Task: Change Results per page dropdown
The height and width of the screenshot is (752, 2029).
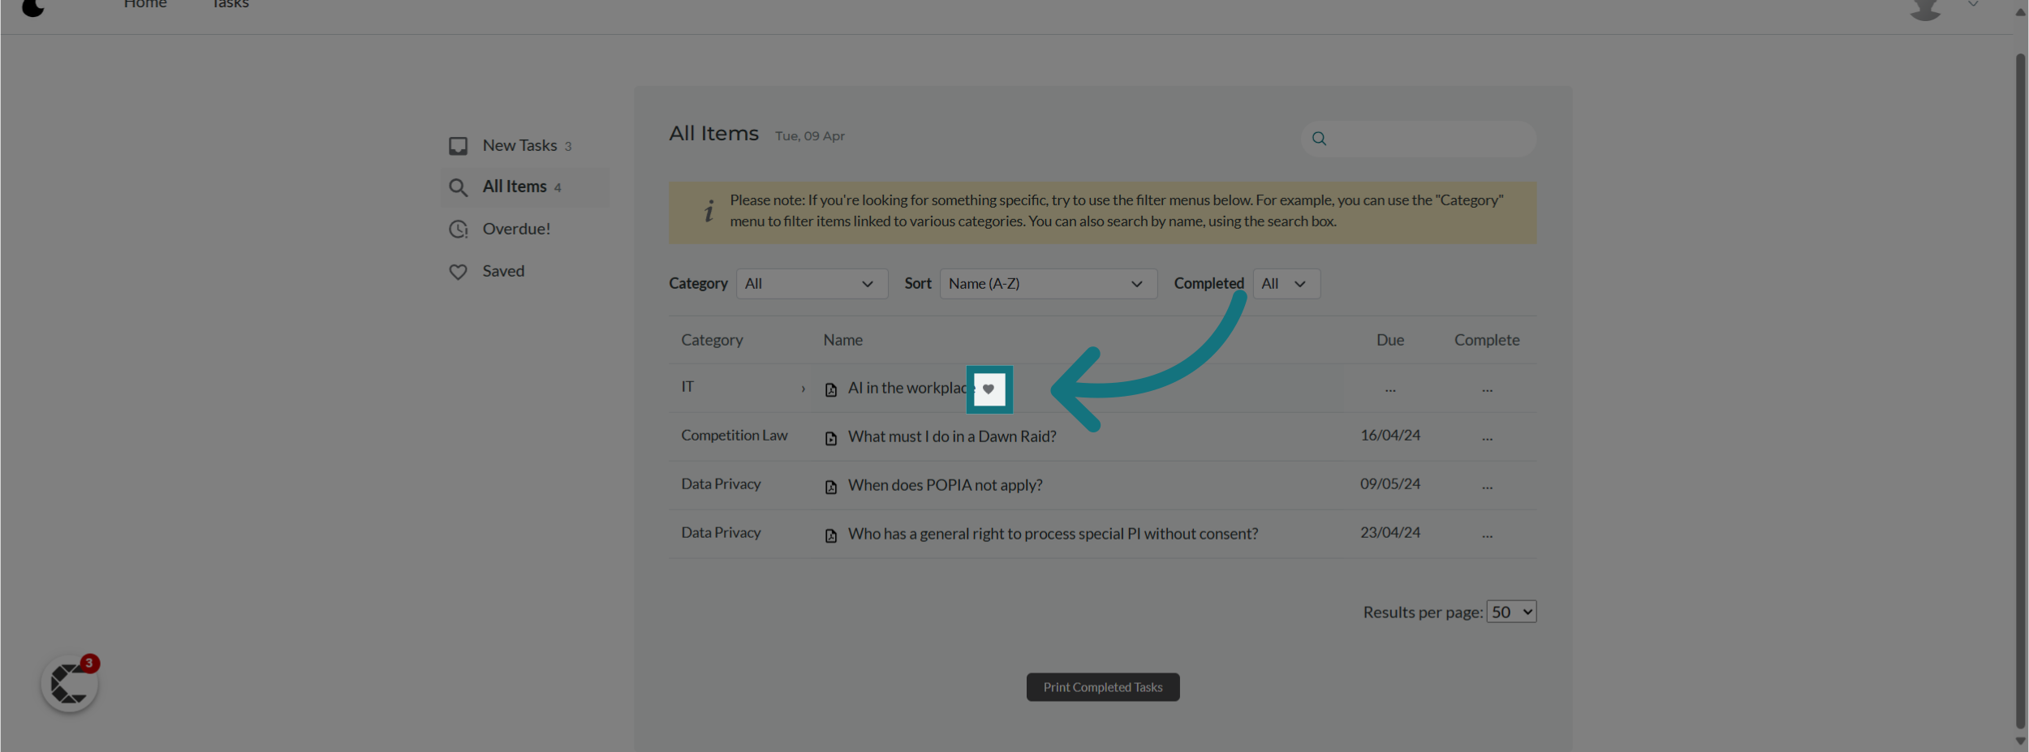Action: [x=1511, y=612]
